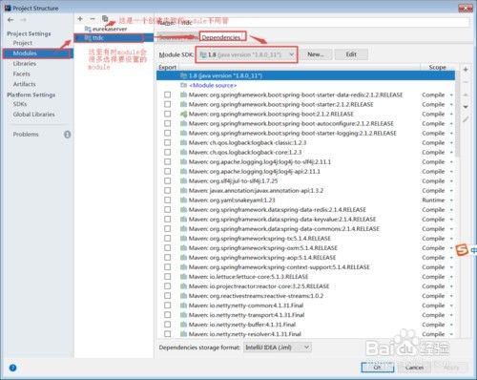477x380 pixels.
Task: Check export for spring-boot-starter:2.1.2.RELEASE
Action: [168, 104]
